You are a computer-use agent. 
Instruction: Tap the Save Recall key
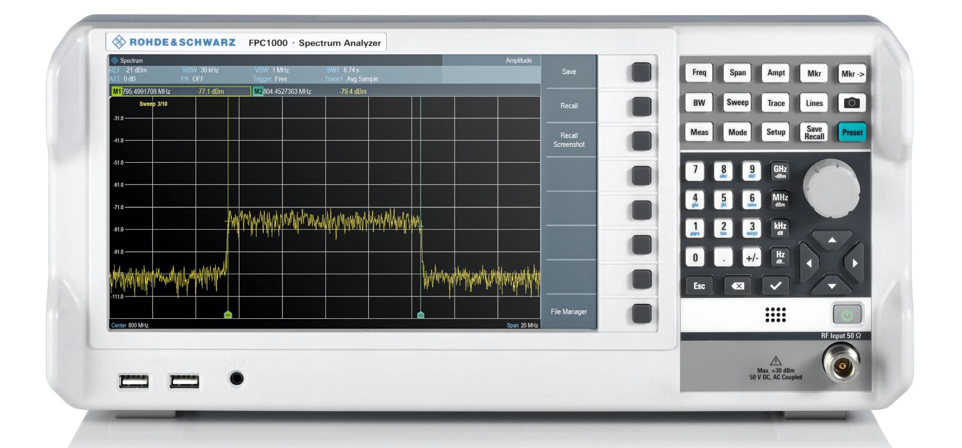coord(814,132)
